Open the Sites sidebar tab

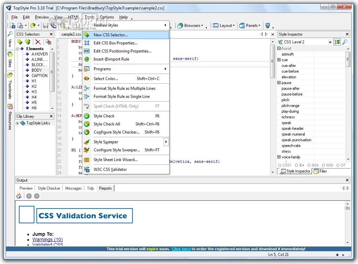10,60
